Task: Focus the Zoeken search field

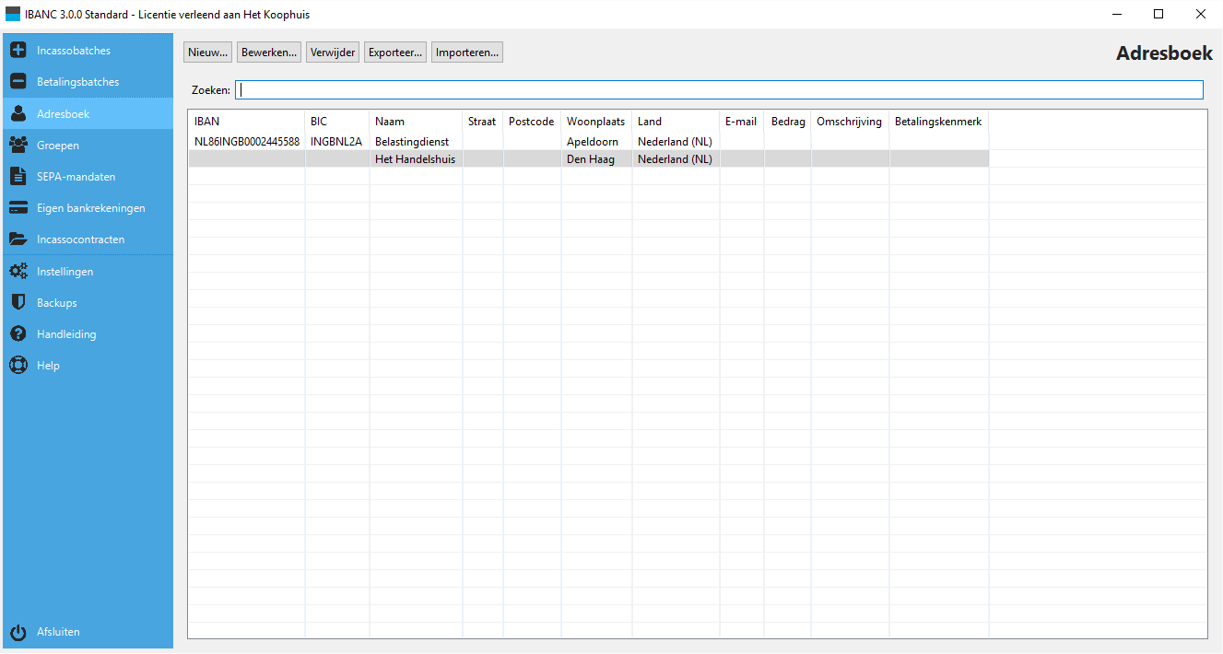Action: point(719,89)
